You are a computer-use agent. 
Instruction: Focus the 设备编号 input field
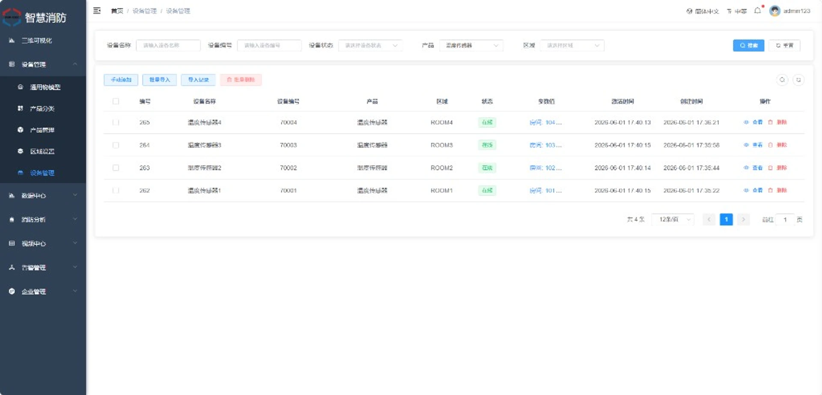coord(269,45)
